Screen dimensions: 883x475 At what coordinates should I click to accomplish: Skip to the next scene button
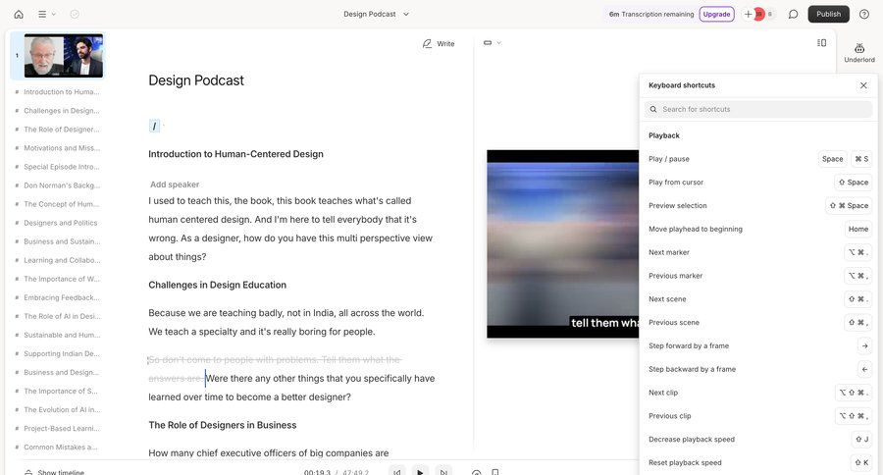(443, 472)
